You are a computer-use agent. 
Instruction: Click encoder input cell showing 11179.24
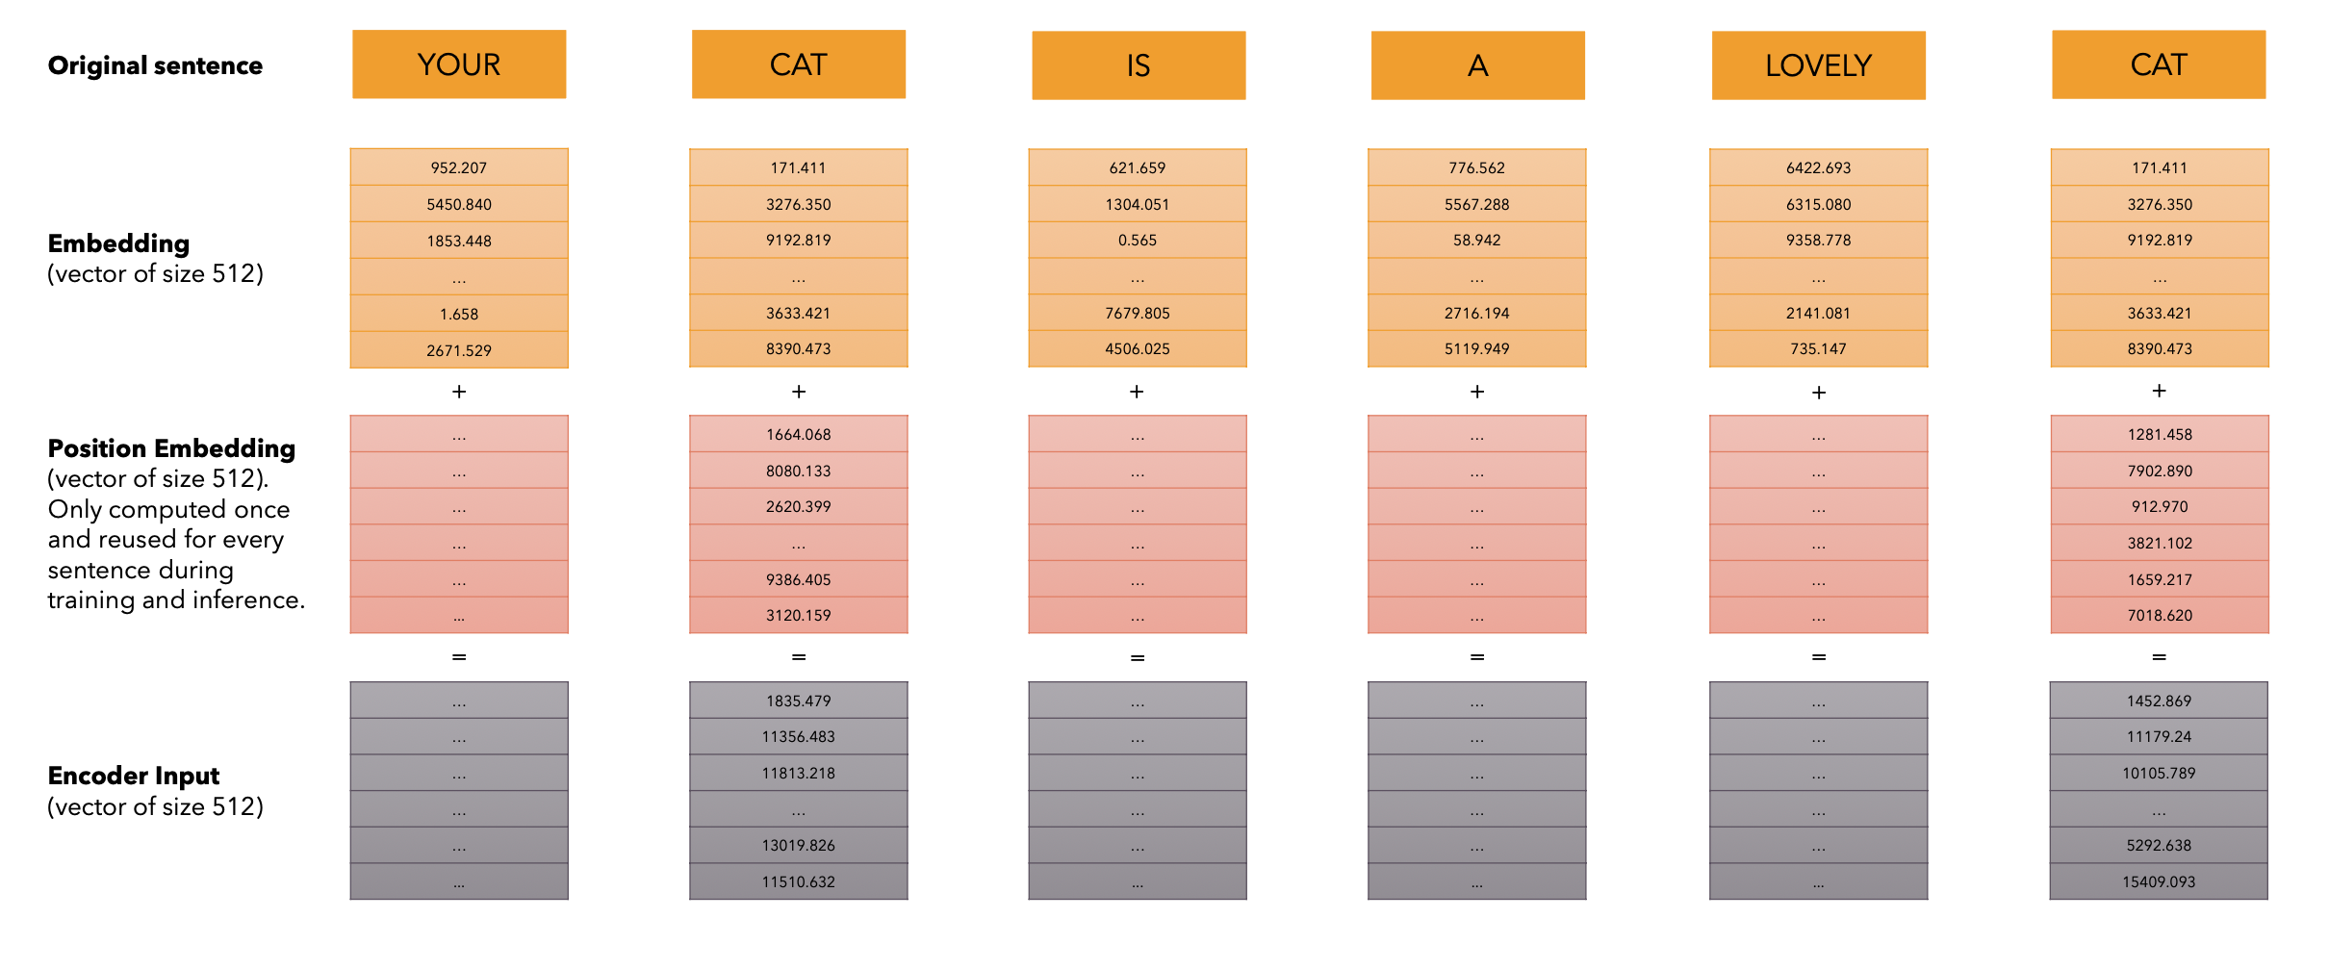click(2159, 736)
